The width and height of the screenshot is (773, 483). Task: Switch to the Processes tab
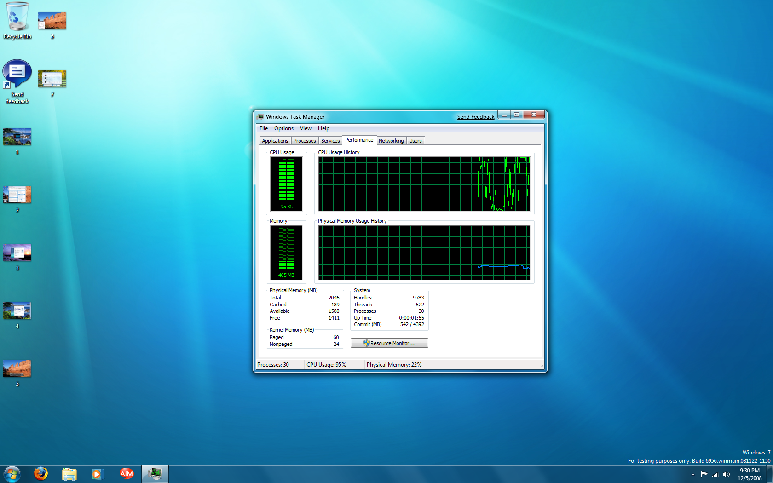pyautogui.click(x=305, y=141)
